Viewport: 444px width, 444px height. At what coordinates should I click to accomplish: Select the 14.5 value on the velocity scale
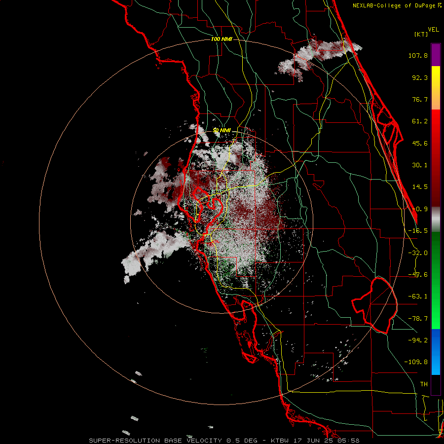[x=420, y=187]
